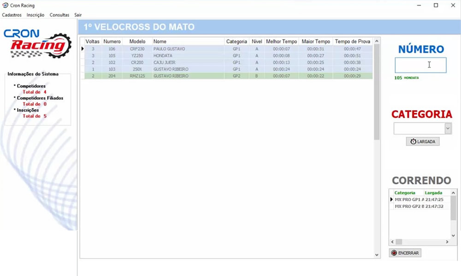Image resolution: width=461 pixels, height=276 pixels.
Task: Click inside the NÚMERO input field
Action: pos(420,65)
